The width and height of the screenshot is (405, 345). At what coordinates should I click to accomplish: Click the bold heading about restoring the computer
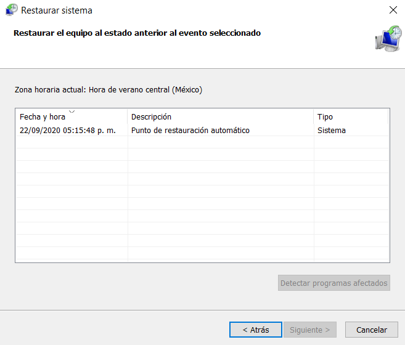coord(137,33)
